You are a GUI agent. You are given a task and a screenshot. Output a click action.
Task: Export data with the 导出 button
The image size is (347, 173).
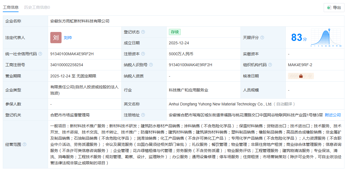[334, 8]
